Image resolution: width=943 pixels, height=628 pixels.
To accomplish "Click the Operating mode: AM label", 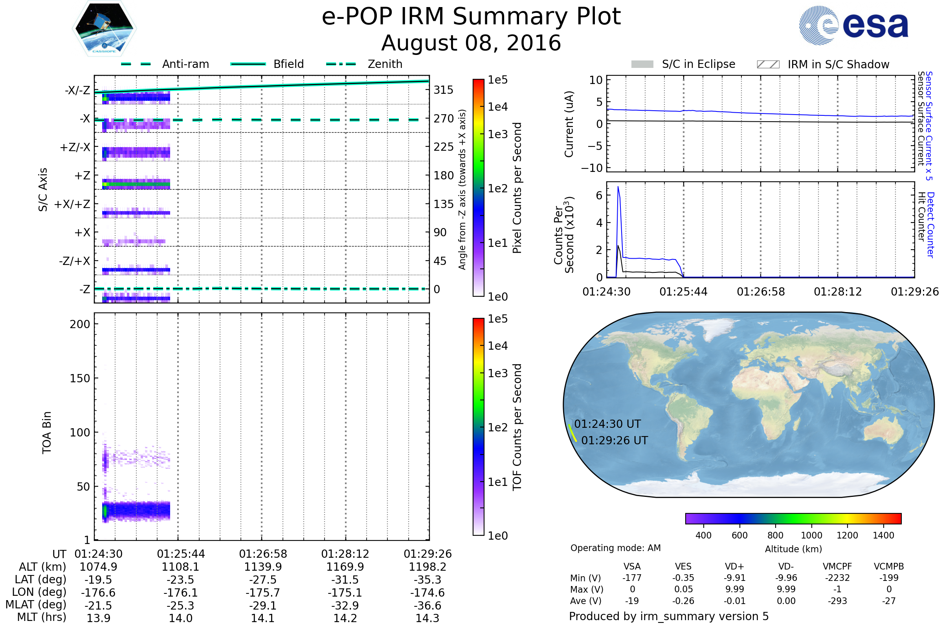I will [615, 548].
